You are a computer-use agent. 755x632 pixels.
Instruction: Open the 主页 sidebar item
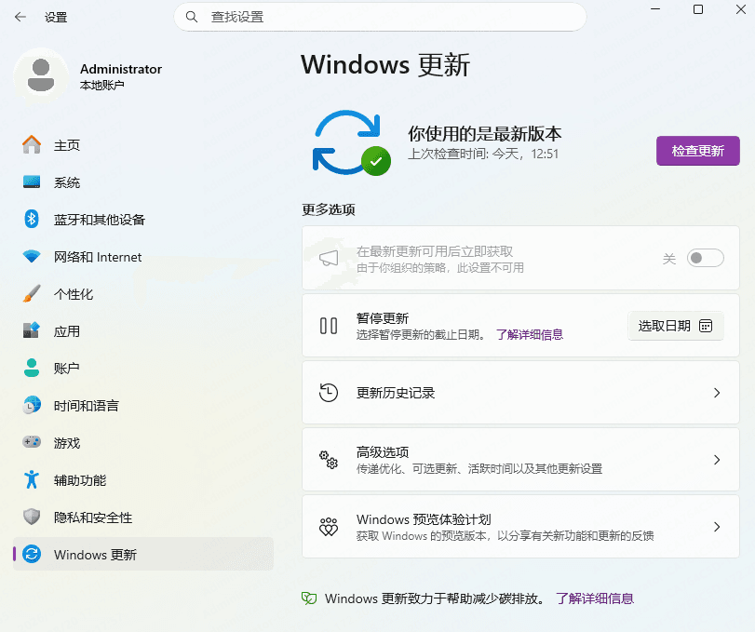pos(143,145)
